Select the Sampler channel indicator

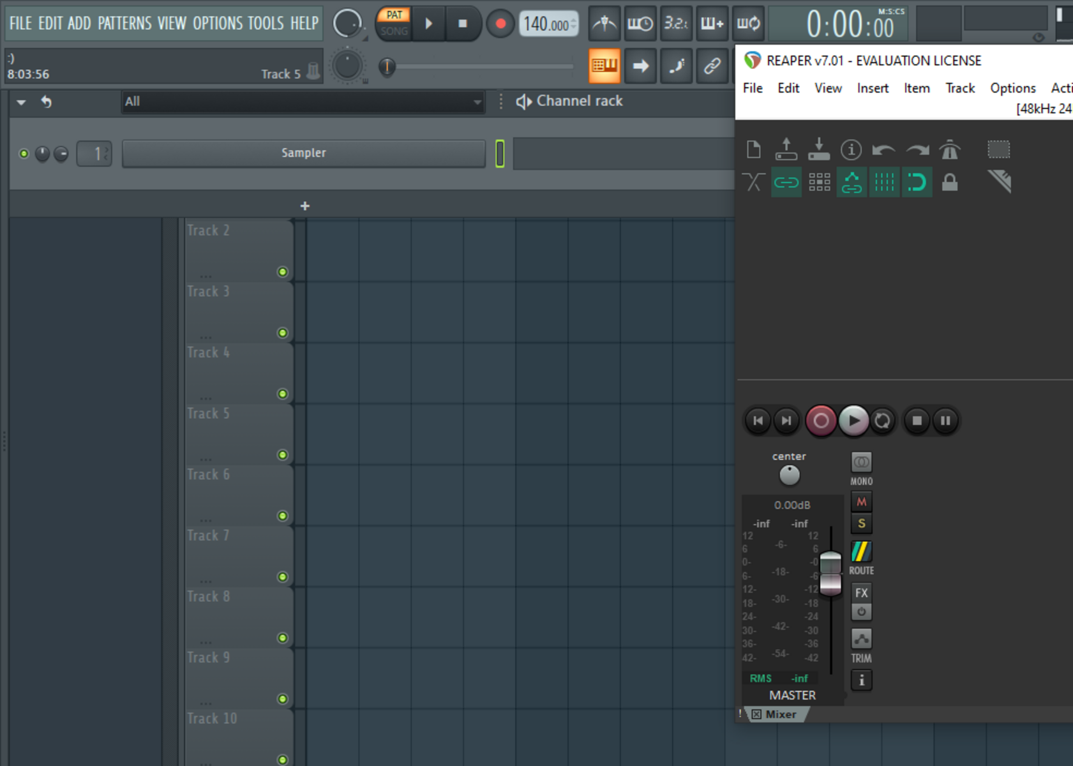coord(500,154)
